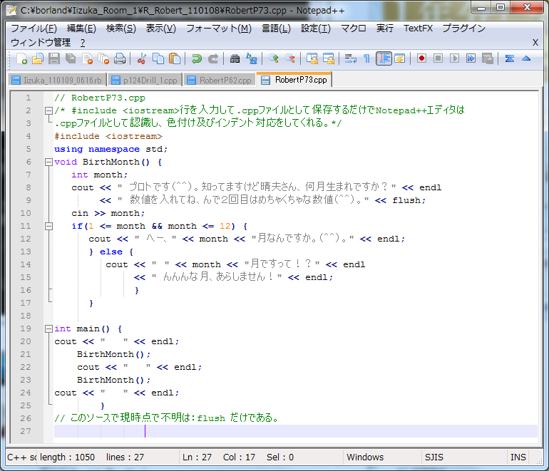
Task: Switch to Iizuka_110109_0616.rb tab
Action: (57, 80)
